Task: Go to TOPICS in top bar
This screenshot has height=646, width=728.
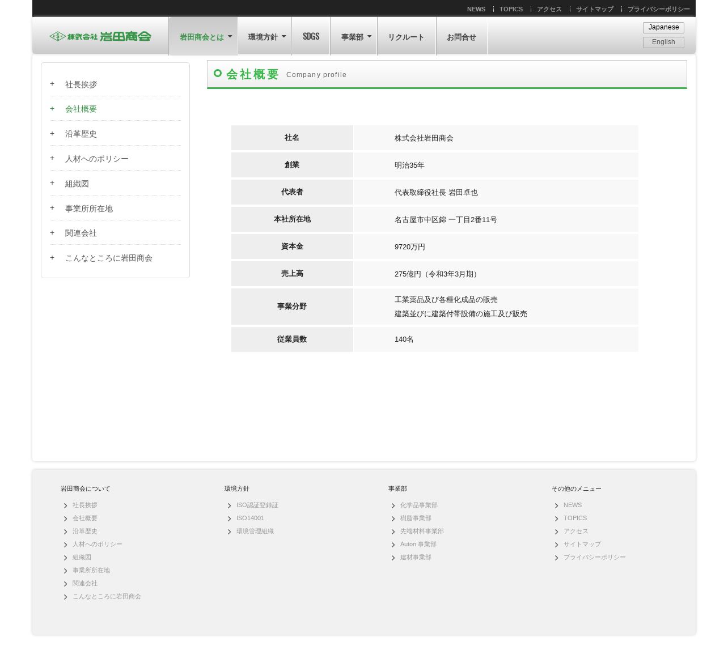Action: point(511,9)
